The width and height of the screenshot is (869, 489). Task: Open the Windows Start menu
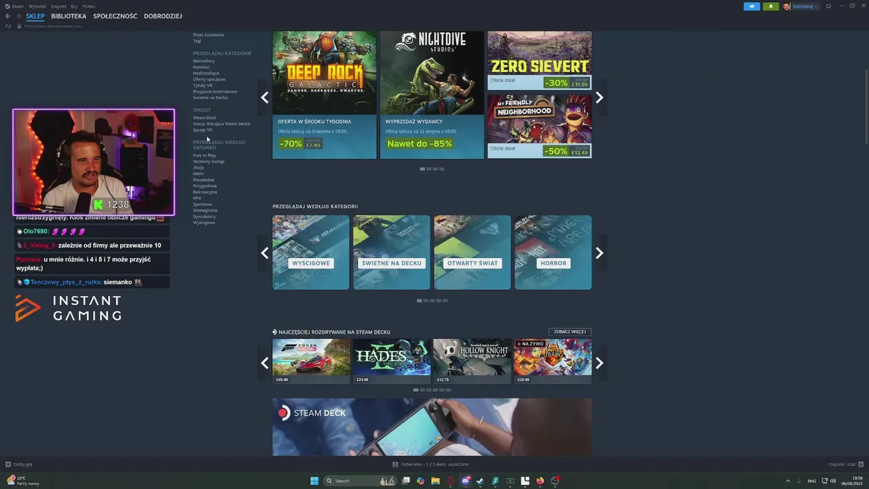(314, 481)
